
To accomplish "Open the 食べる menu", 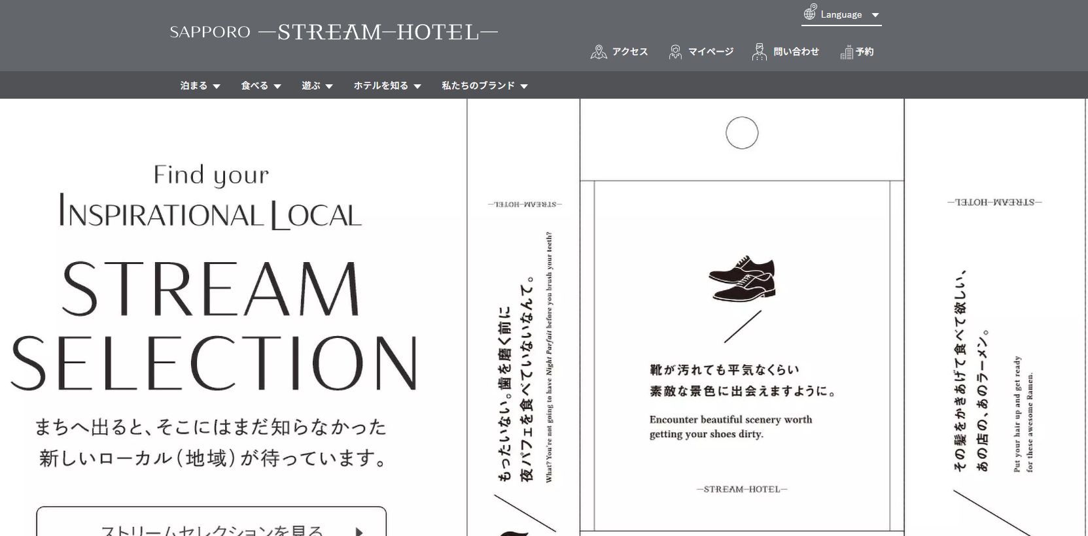I will [254, 86].
